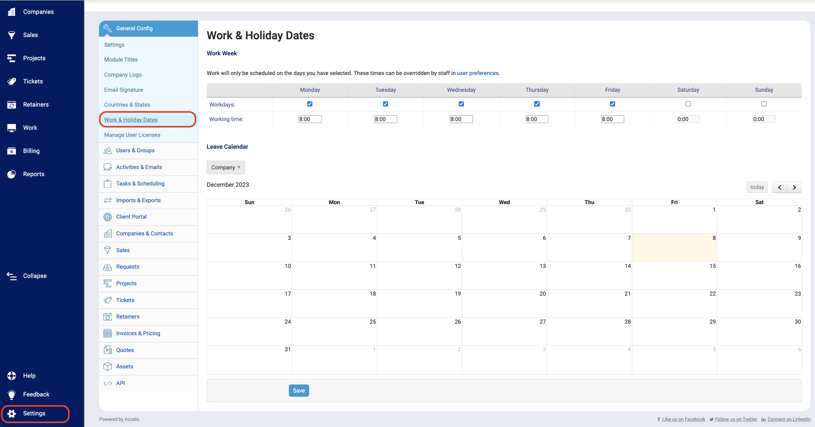Click the Companies & Contacts building icon
This screenshot has width=815, height=427.
[x=108, y=233]
